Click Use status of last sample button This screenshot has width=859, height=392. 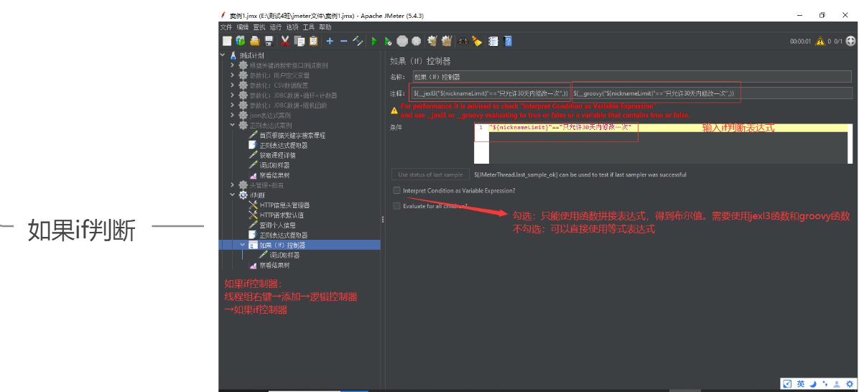click(430, 174)
